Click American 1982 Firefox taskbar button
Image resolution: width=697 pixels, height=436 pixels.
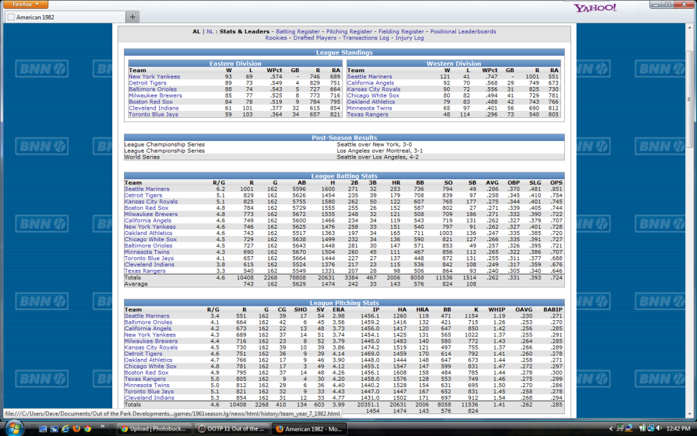pyautogui.click(x=309, y=429)
